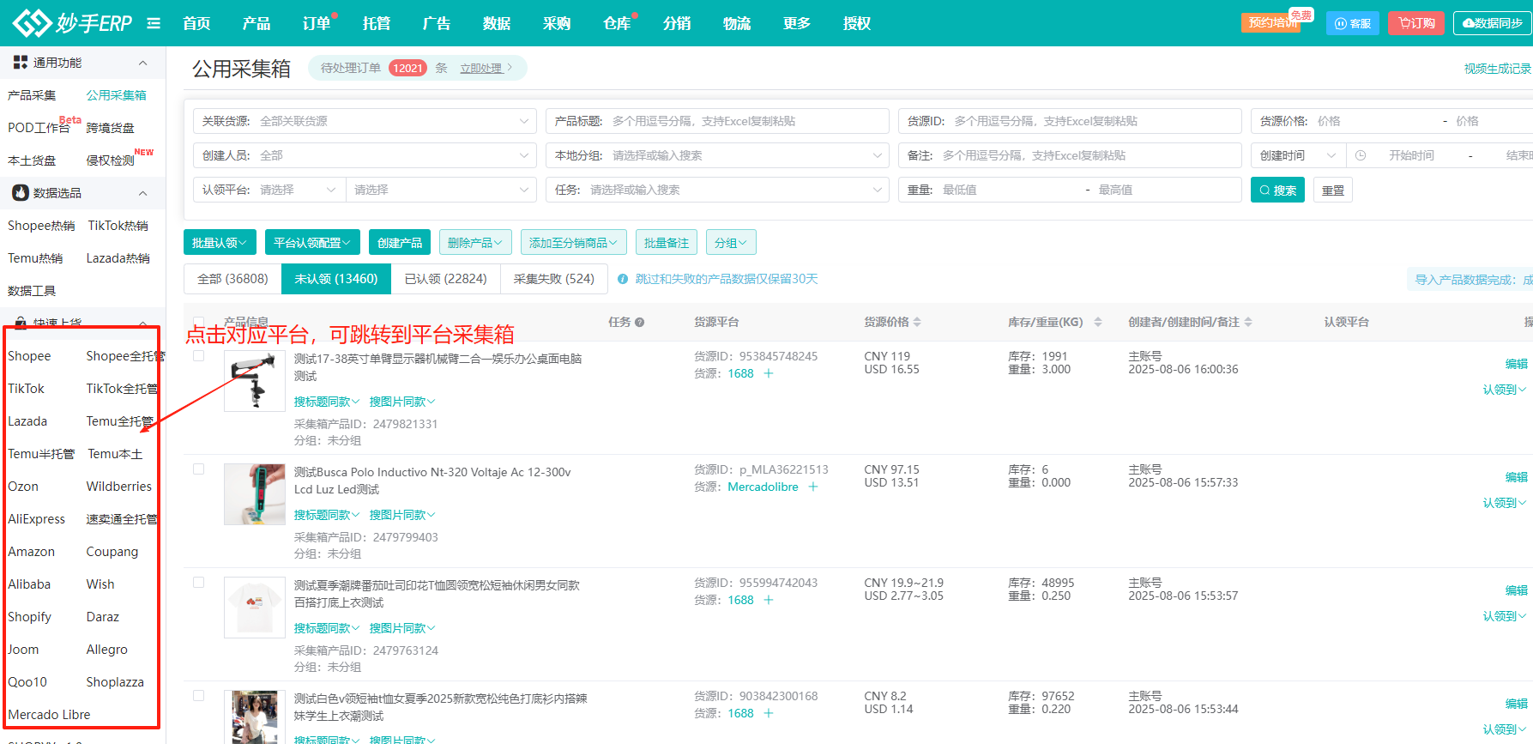Click the 货源ID input field
This screenshot has width=1533, height=744.
coord(1070,121)
